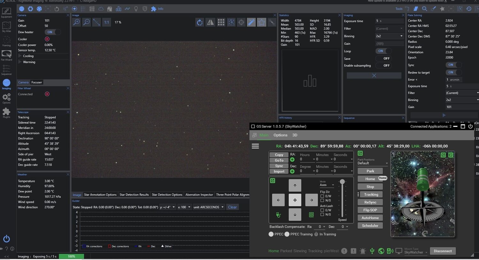Open the Flat Wizard section
479x260 pixels.
pos(6,56)
